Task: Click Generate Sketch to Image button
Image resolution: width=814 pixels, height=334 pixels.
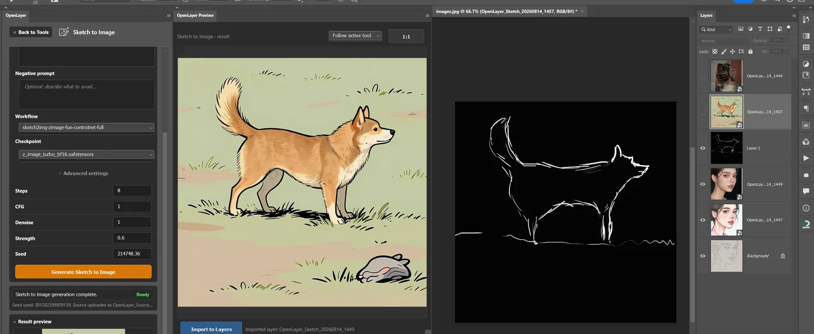Action: coord(83,272)
